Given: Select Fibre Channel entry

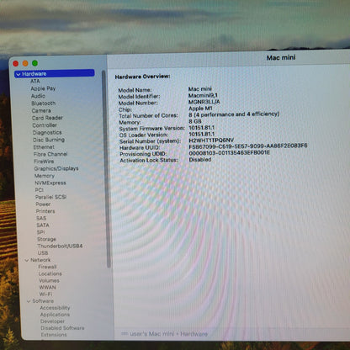Looking at the screenshot, I should 50,154.
